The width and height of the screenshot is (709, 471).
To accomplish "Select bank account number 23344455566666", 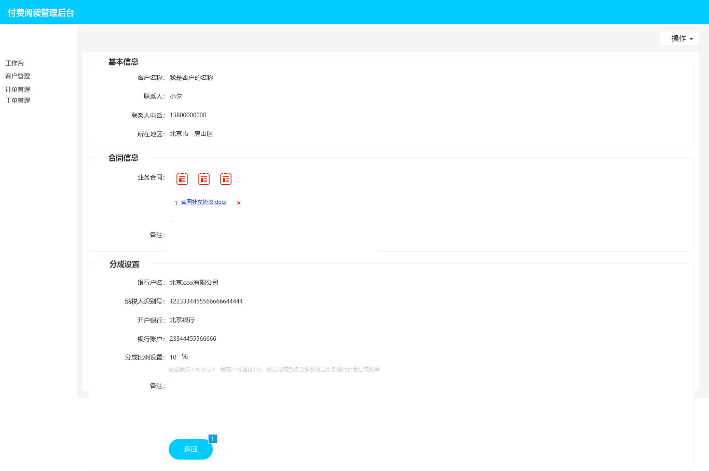I will (x=193, y=339).
